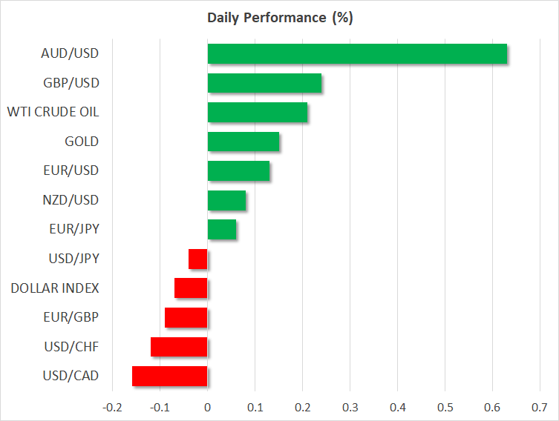Screen dimensions: 559x421
Task: Click the WTI Crude Oil bar
Action: point(257,113)
